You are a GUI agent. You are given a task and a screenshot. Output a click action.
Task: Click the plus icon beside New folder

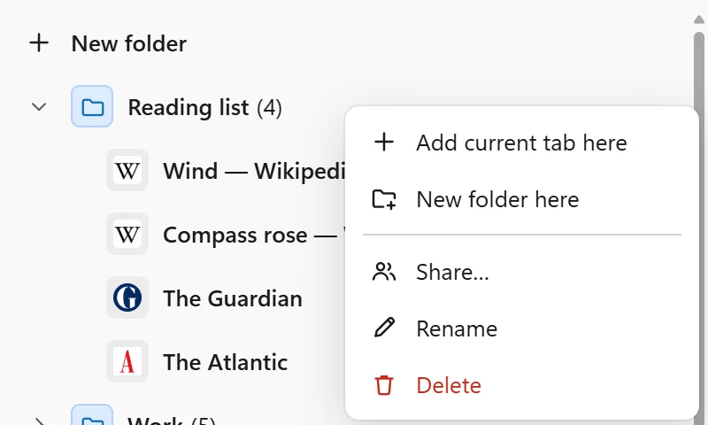click(x=39, y=43)
